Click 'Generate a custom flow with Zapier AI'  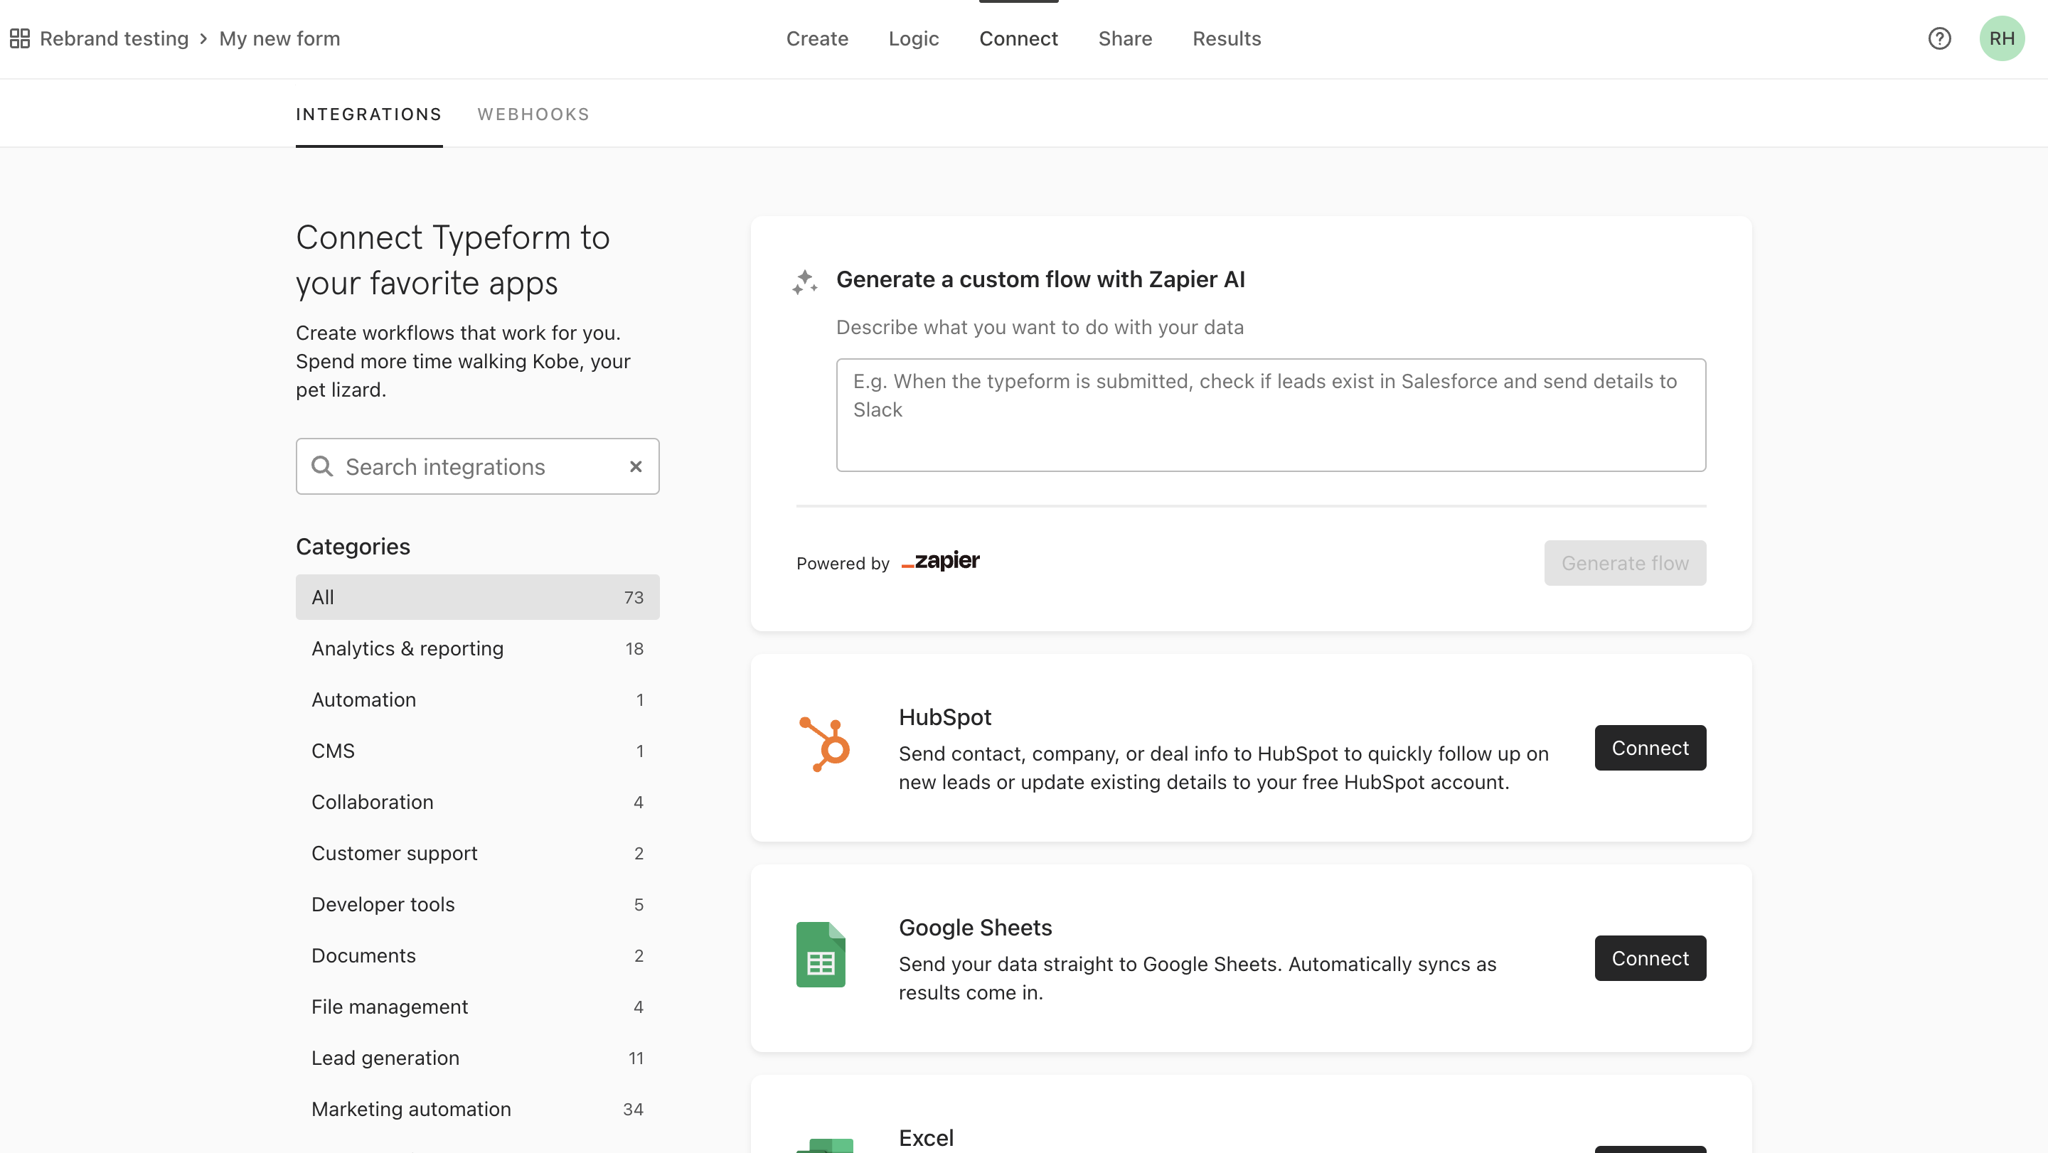pos(1040,279)
